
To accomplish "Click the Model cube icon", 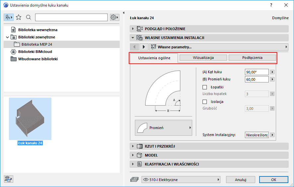I will point(139,155).
